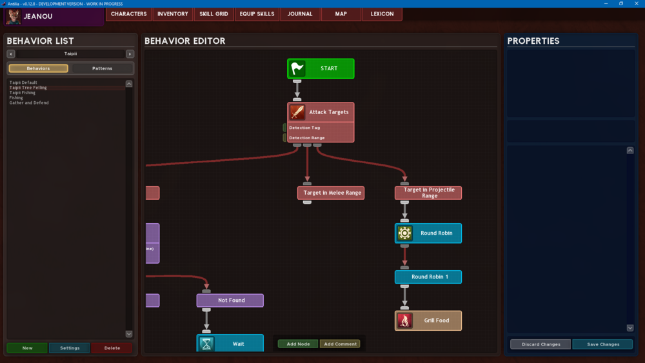645x363 pixels.
Task: Click properties panel scroll up arrow
Action: tap(630, 150)
